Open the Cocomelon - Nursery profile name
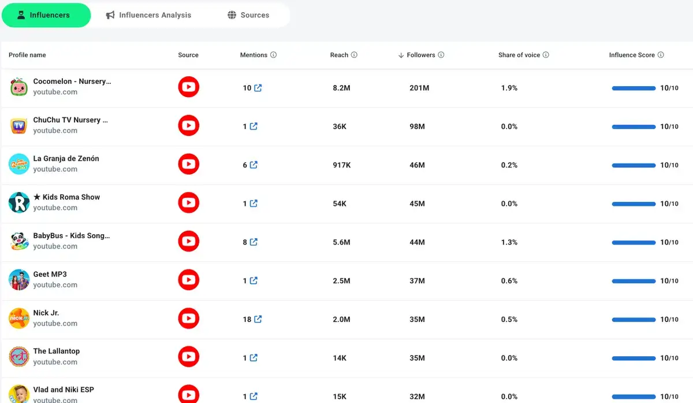This screenshot has height=403, width=693. (72, 82)
